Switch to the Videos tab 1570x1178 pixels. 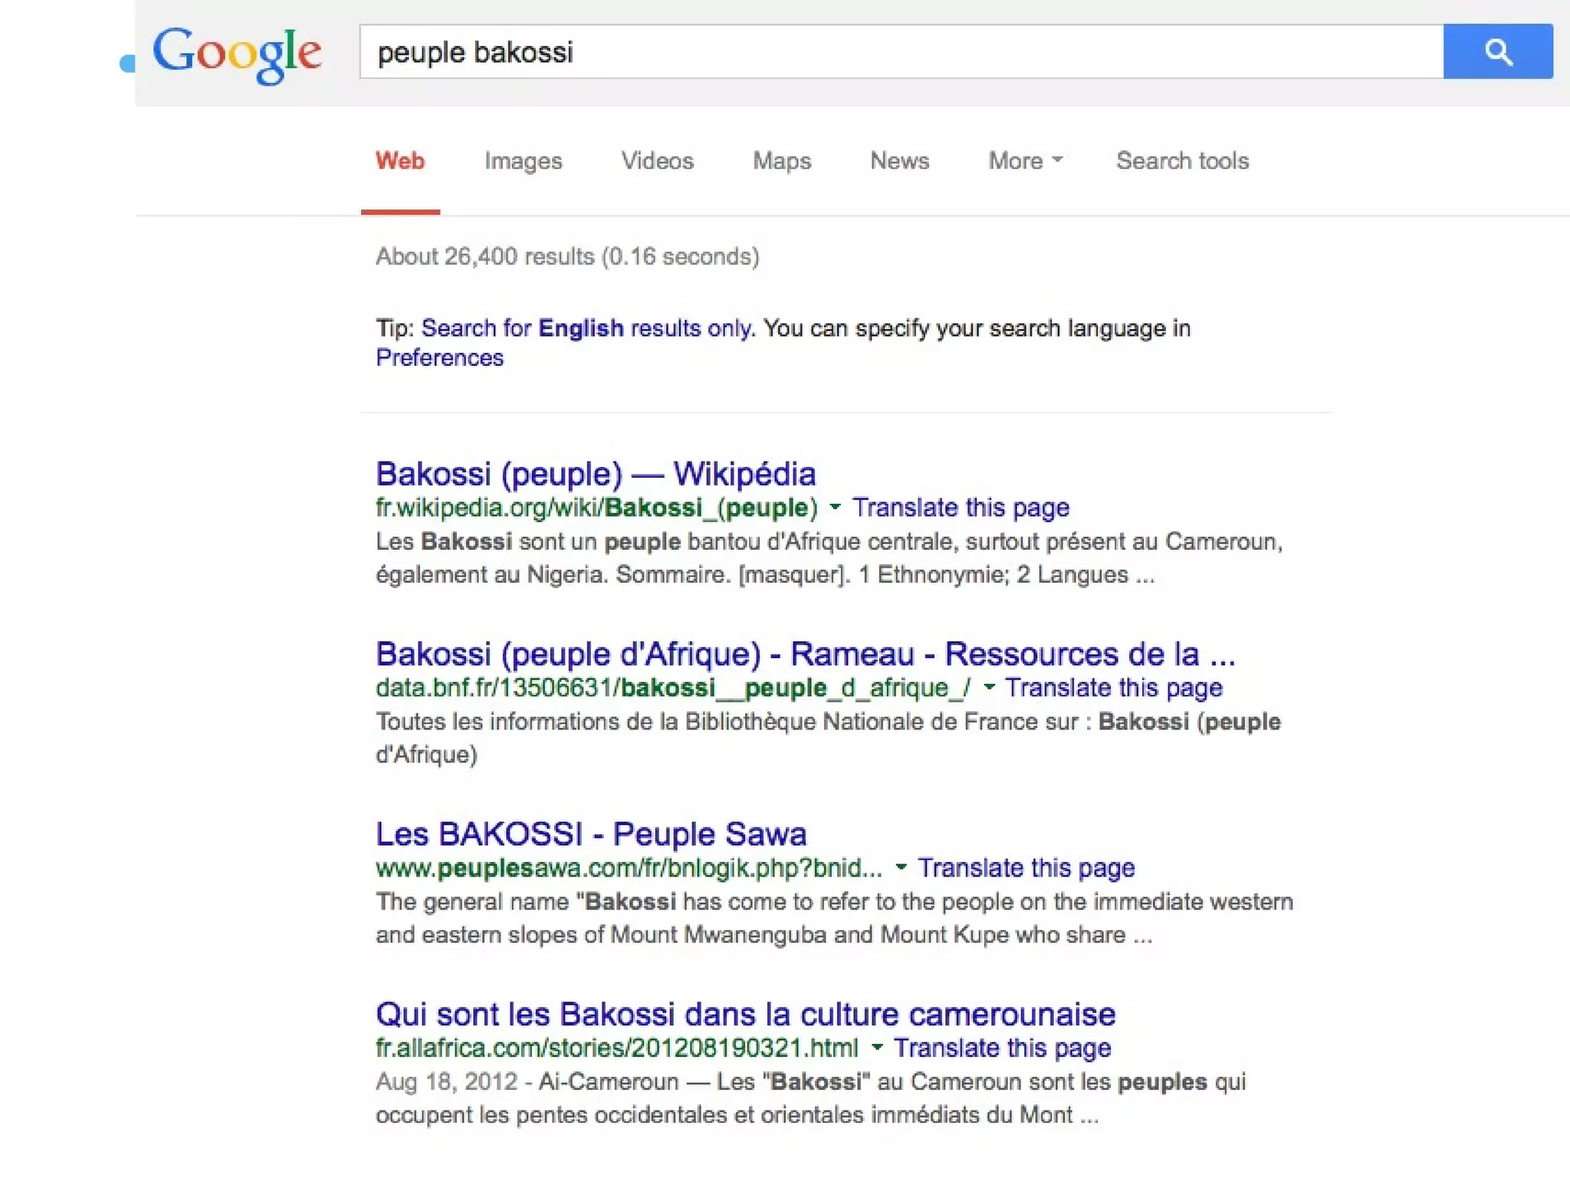click(657, 160)
